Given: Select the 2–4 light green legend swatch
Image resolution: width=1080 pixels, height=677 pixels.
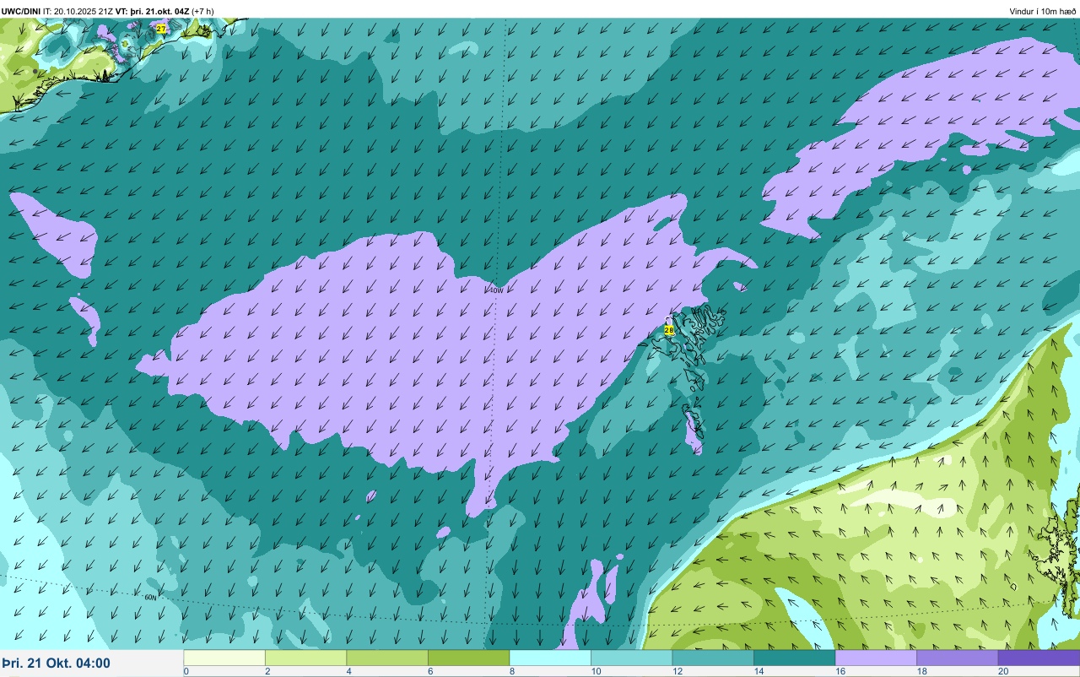Looking at the screenshot, I should pyautogui.click(x=305, y=658).
